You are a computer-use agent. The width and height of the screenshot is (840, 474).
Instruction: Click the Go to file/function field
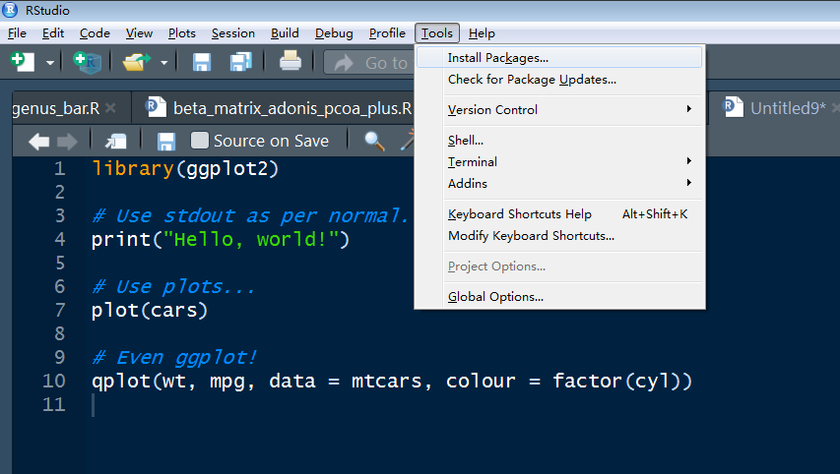coord(369,63)
